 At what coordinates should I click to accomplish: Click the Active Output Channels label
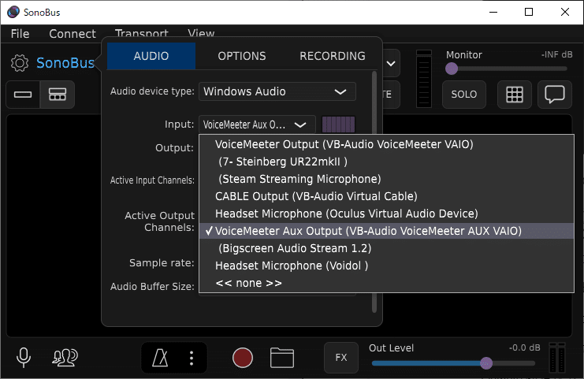[x=159, y=221]
